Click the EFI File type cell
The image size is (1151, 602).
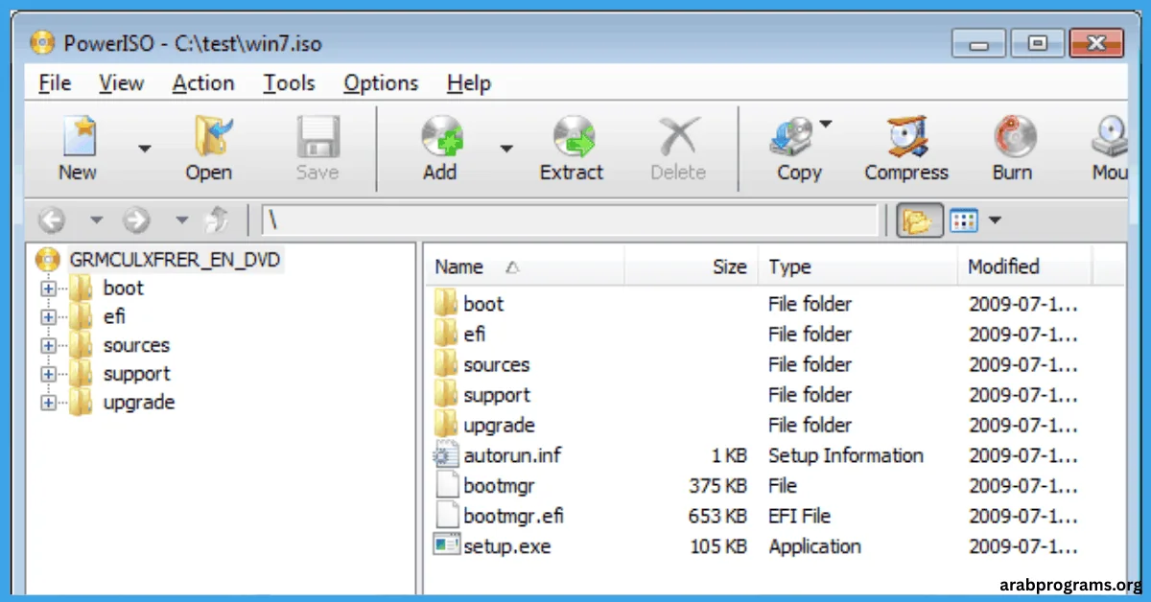(x=799, y=516)
